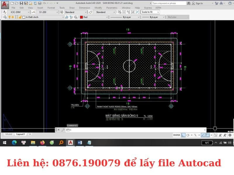This screenshot has width=234, height=175.
Task: Open the Firefox icon in taskbar
Action: coord(42,143)
